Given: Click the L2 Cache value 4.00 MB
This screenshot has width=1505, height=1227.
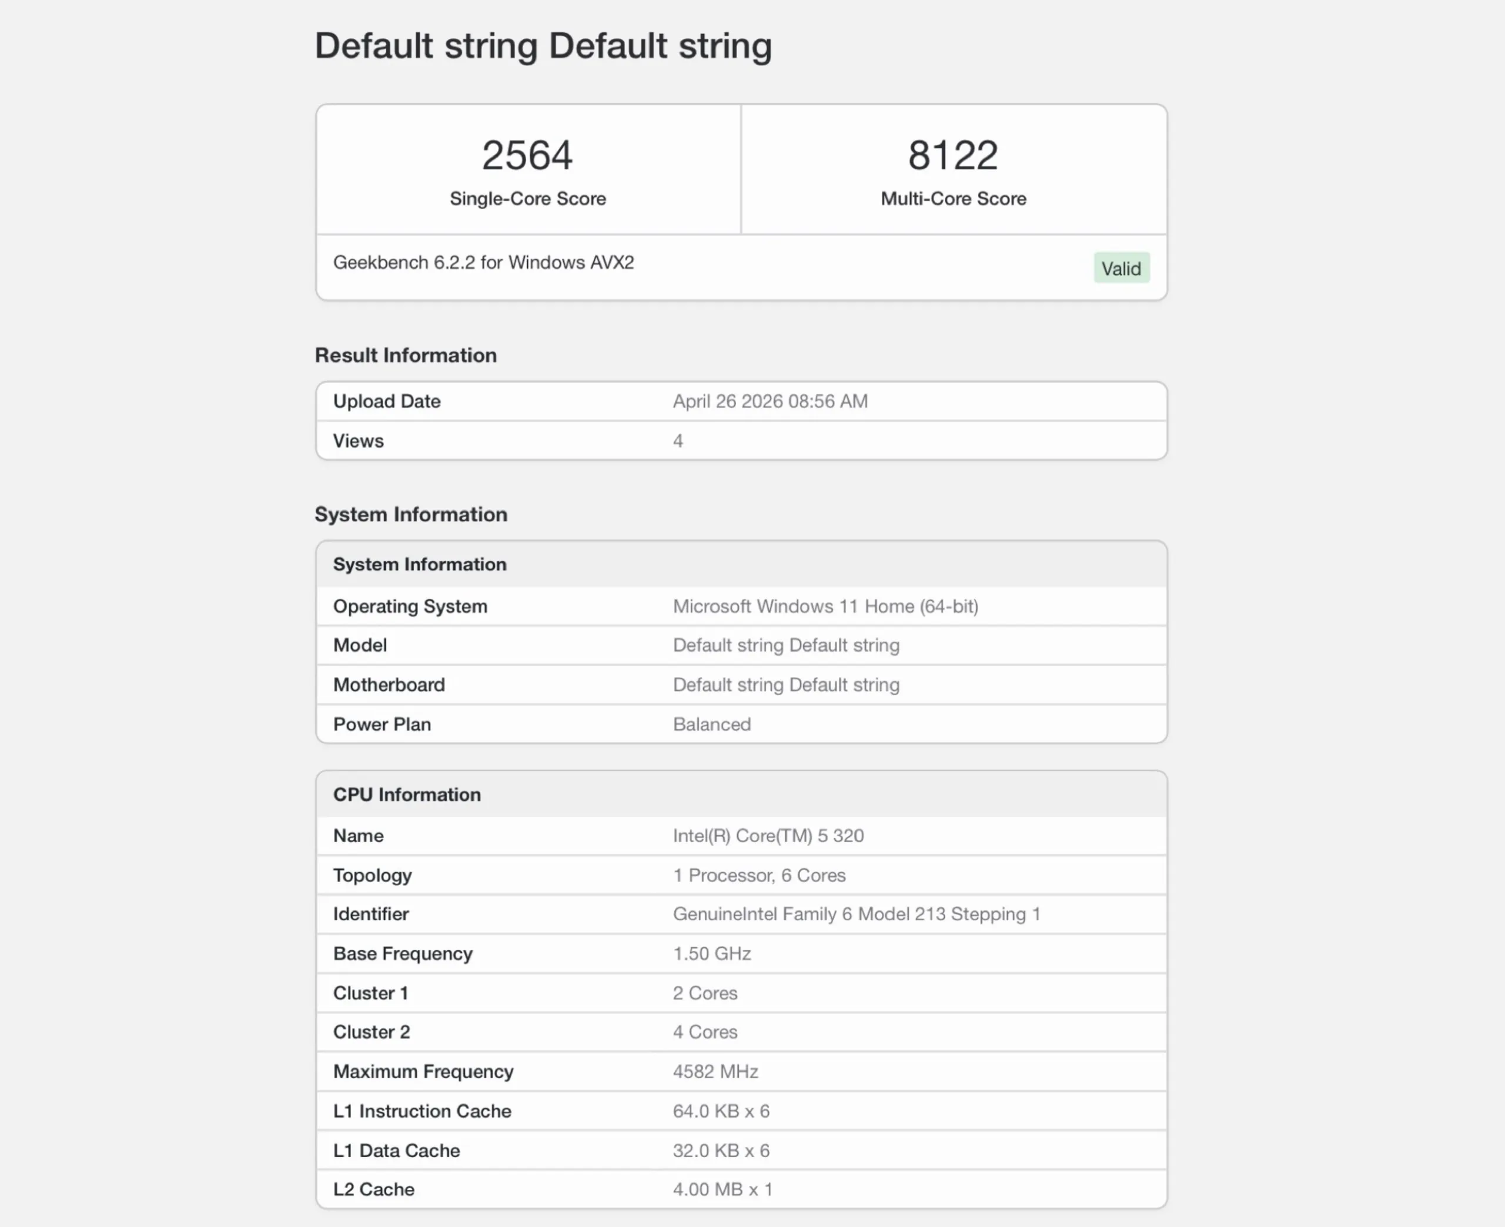Looking at the screenshot, I should 723,1190.
